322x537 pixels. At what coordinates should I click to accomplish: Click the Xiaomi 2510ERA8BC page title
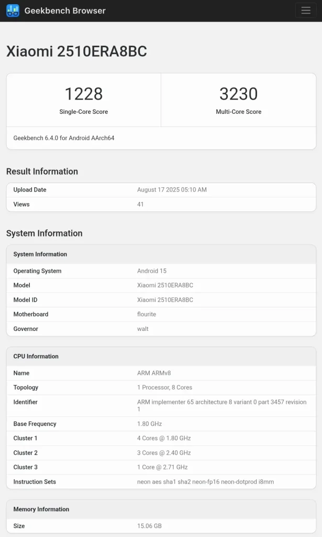coord(76,51)
